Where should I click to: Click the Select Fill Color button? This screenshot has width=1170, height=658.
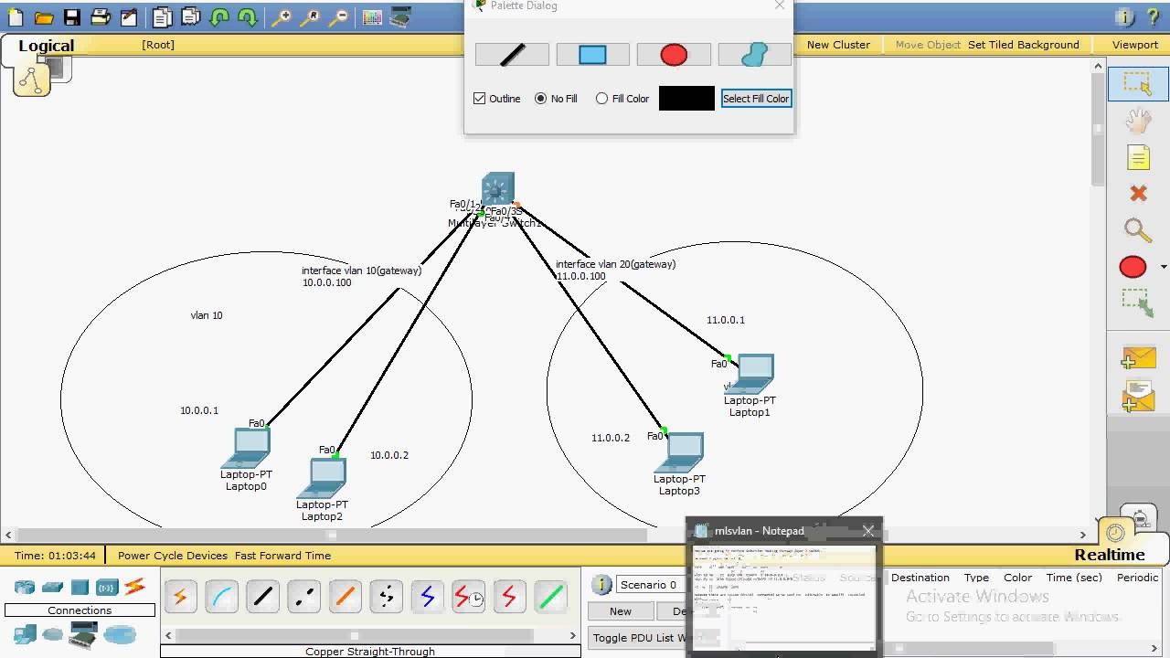[x=756, y=99]
